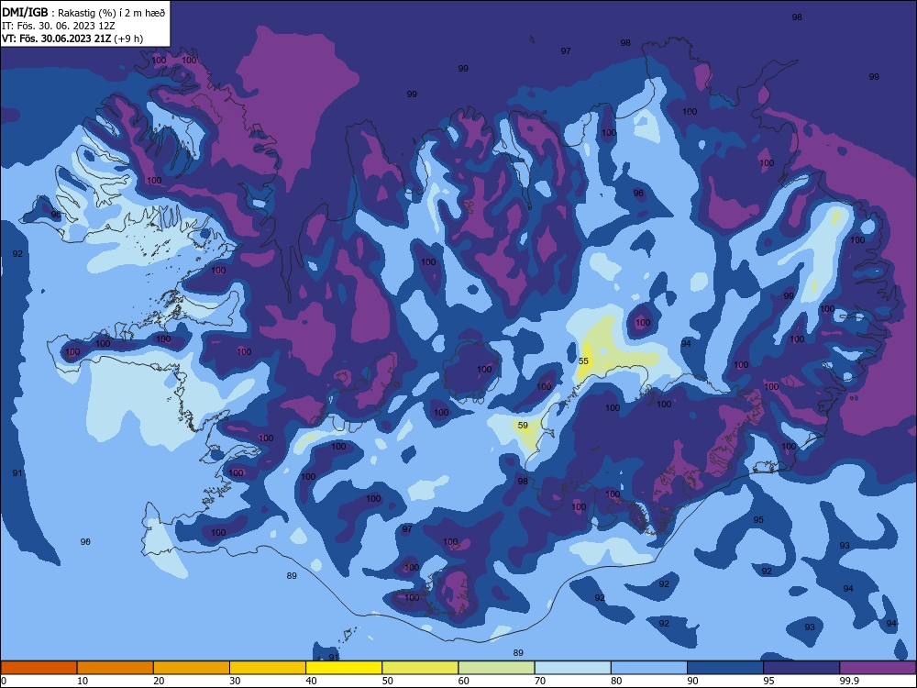Click the 0–10 dark orange legend swatch
The width and height of the screenshot is (917, 688).
[39, 668]
